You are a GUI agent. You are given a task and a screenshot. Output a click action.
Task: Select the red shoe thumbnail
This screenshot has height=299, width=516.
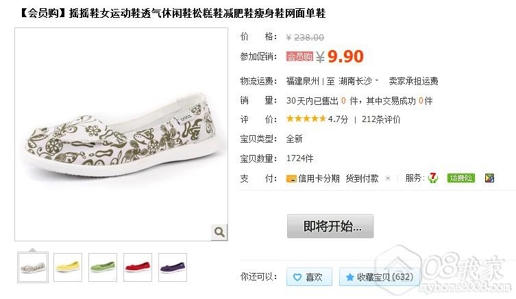coord(138,267)
